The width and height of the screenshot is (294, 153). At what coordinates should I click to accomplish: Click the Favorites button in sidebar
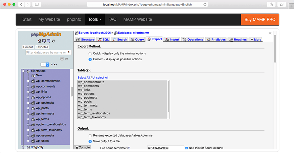[42, 47]
